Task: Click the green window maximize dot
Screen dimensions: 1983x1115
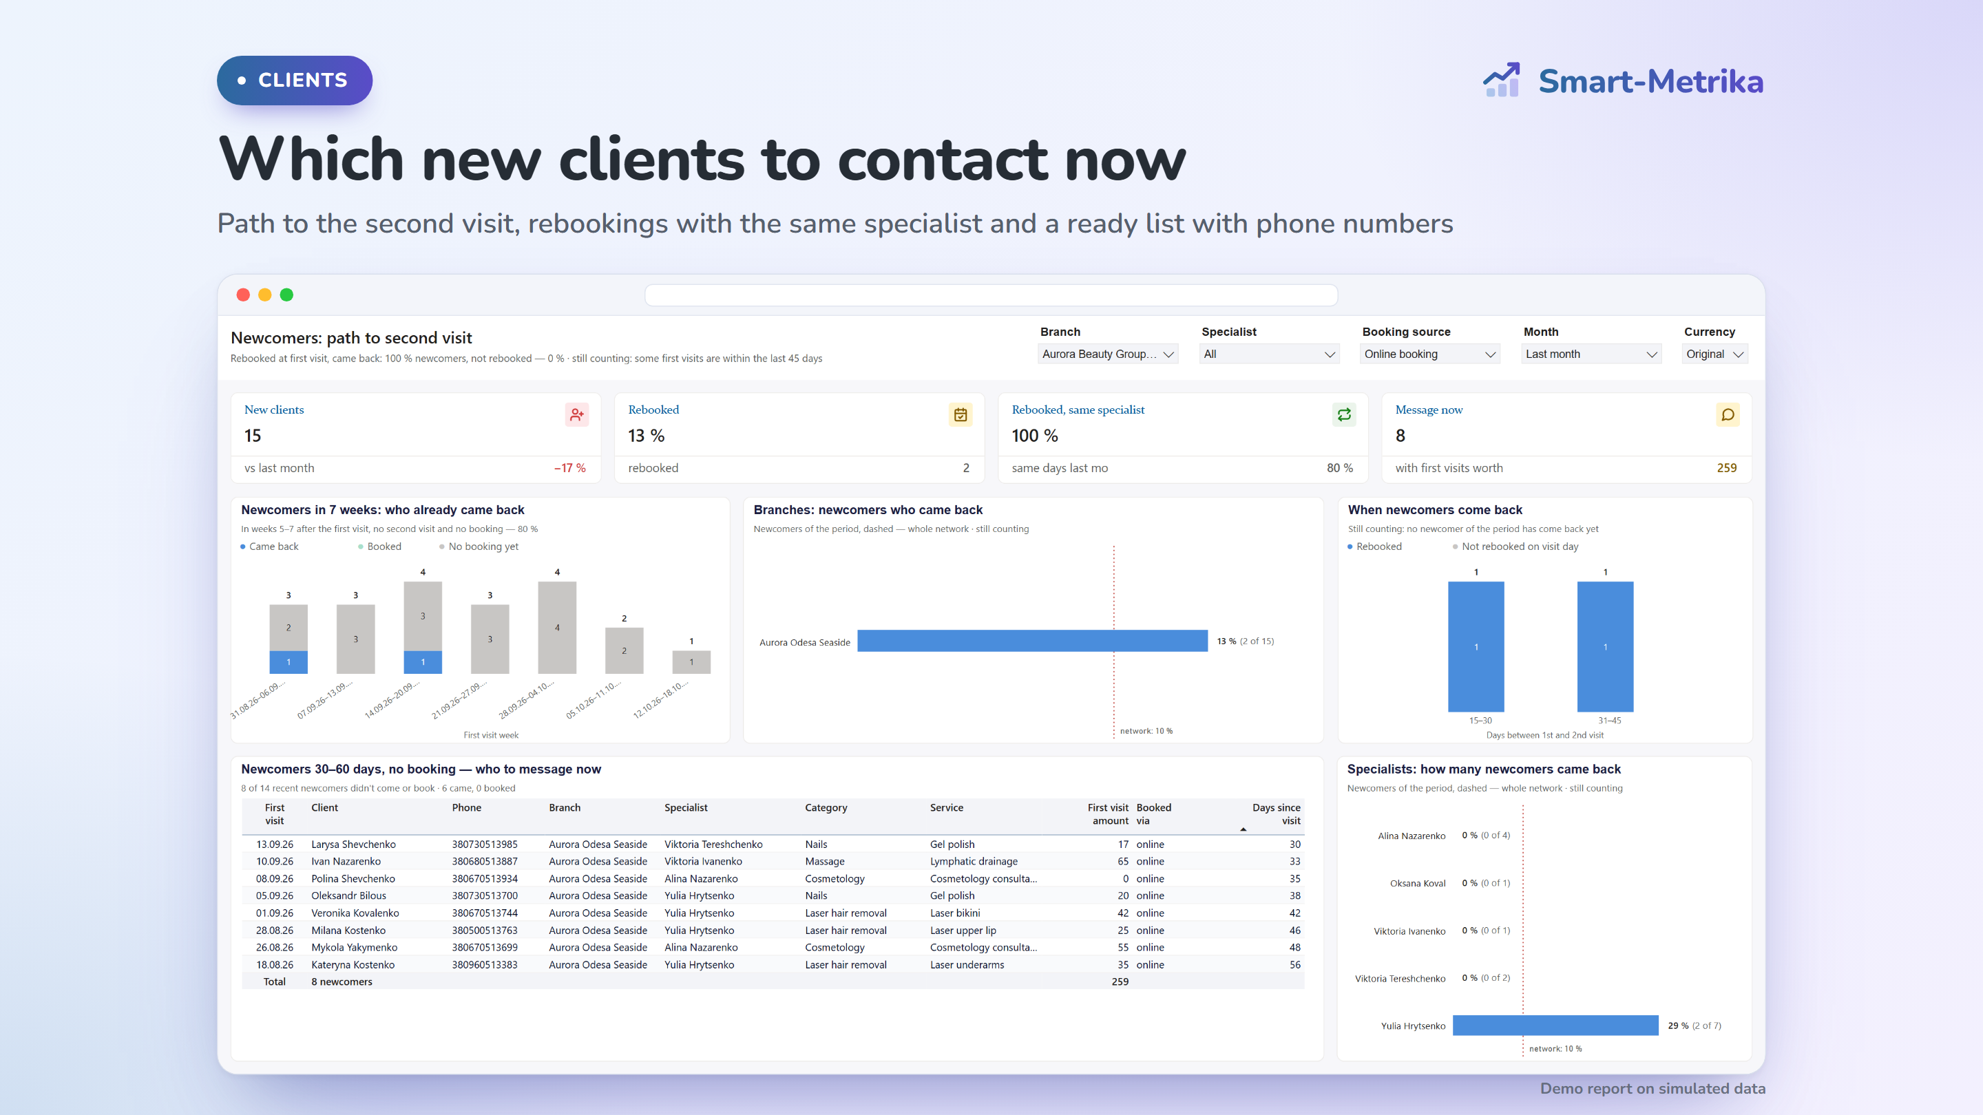Action: (286, 295)
